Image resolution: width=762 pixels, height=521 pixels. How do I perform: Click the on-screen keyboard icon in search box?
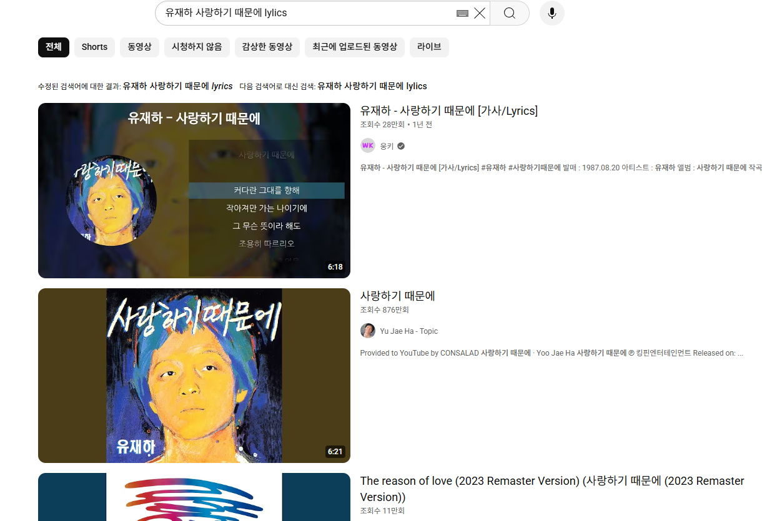pyautogui.click(x=462, y=13)
